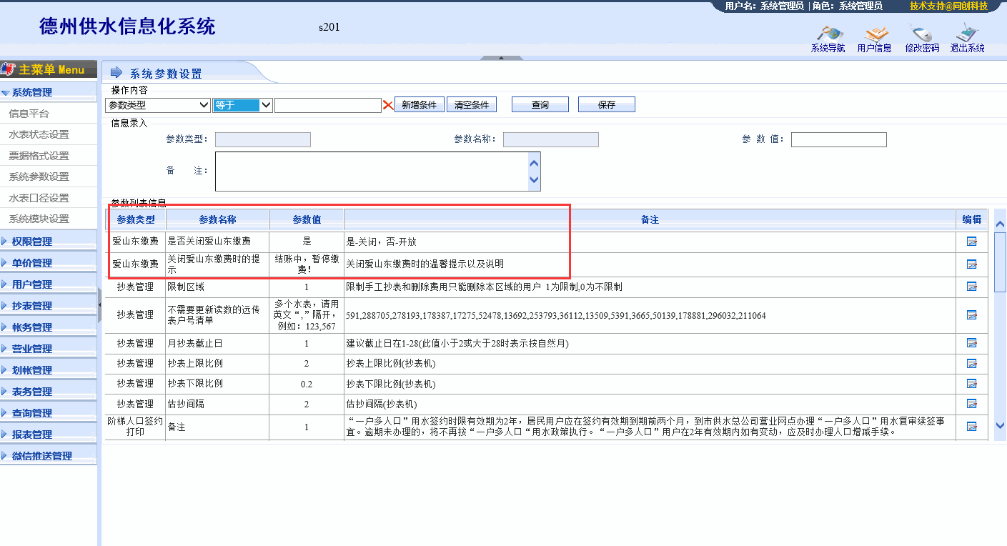Viewport: 1007px width, 546px height.
Task: Expand the 抄表管理 menu section
Action: tap(32, 306)
